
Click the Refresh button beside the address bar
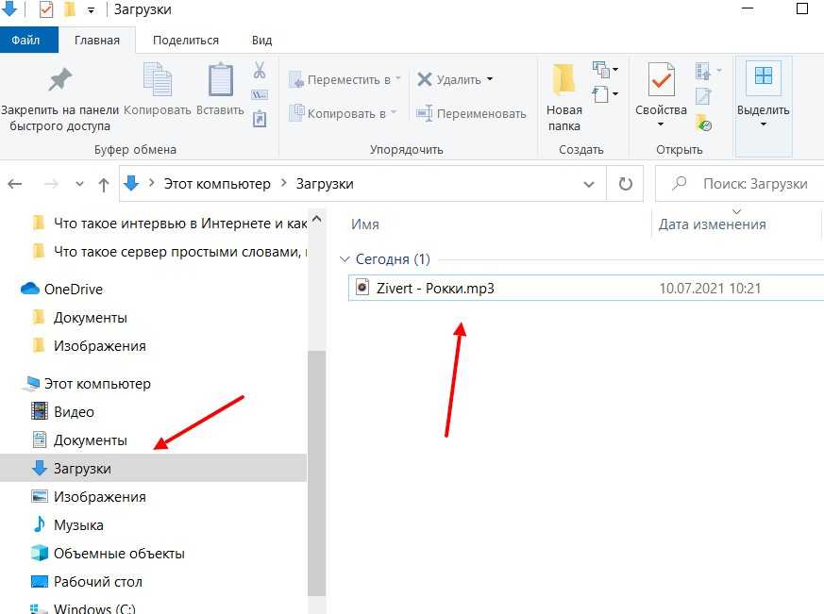tap(626, 184)
